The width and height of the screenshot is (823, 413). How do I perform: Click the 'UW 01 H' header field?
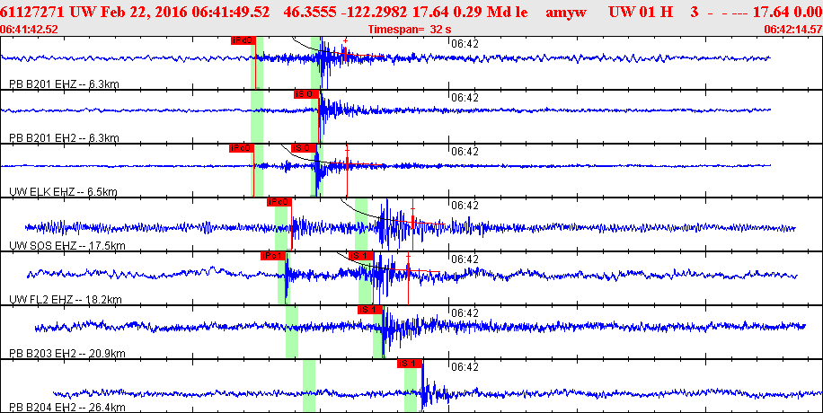click(641, 12)
